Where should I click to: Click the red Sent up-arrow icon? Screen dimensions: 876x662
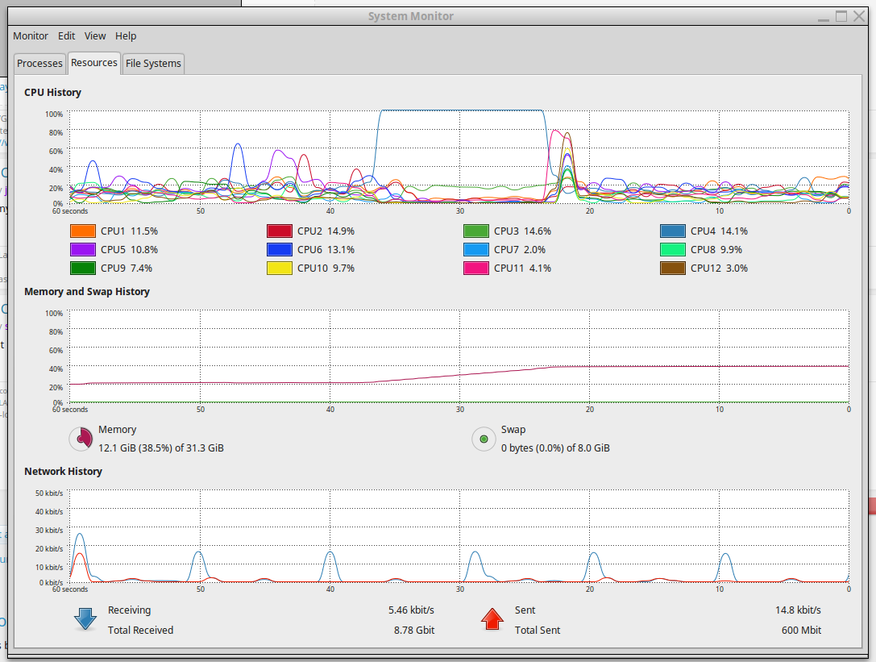492,619
